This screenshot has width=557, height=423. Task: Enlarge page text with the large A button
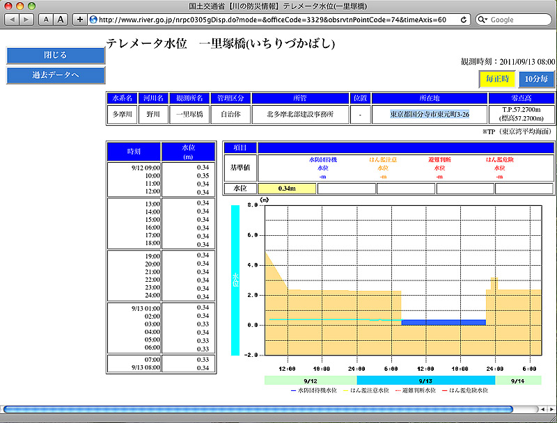[x=61, y=19]
